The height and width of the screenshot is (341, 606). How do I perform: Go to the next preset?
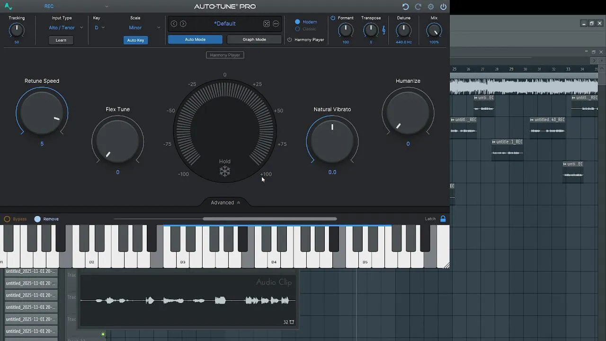183,24
